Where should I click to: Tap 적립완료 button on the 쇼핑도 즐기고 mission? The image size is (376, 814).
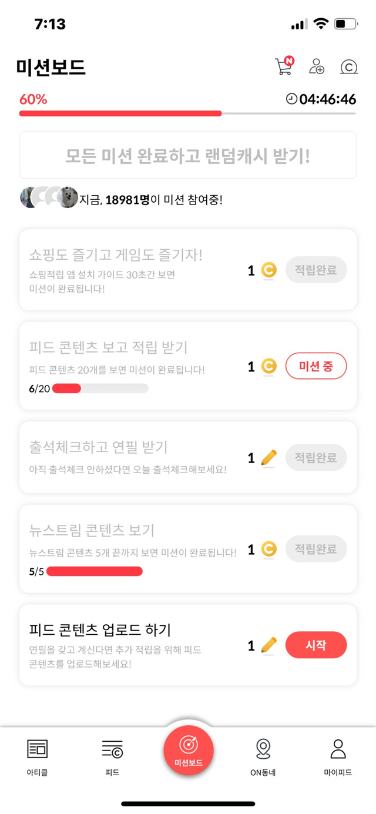point(316,270)
